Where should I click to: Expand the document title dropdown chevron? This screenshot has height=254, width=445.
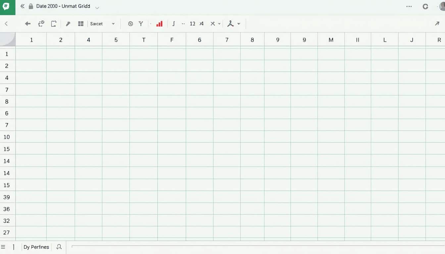97,7
